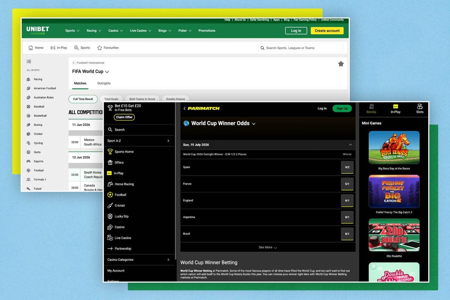Open Big Bass Day at the Races thumbnail
450x300 pixels.
point(394,147)
